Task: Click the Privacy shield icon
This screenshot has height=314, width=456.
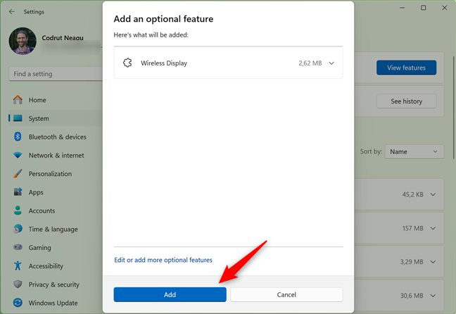Action: pyautogui.click(x=18, y=284)
